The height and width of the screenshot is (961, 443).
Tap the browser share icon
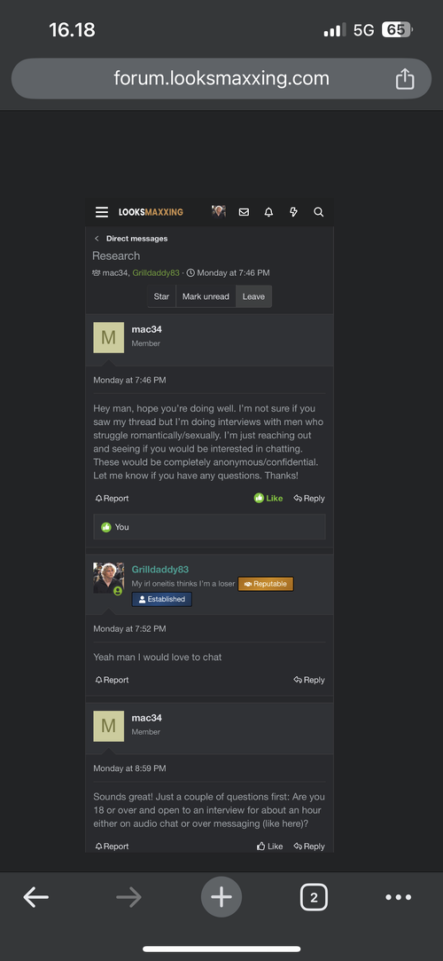[x=404, y=78]
